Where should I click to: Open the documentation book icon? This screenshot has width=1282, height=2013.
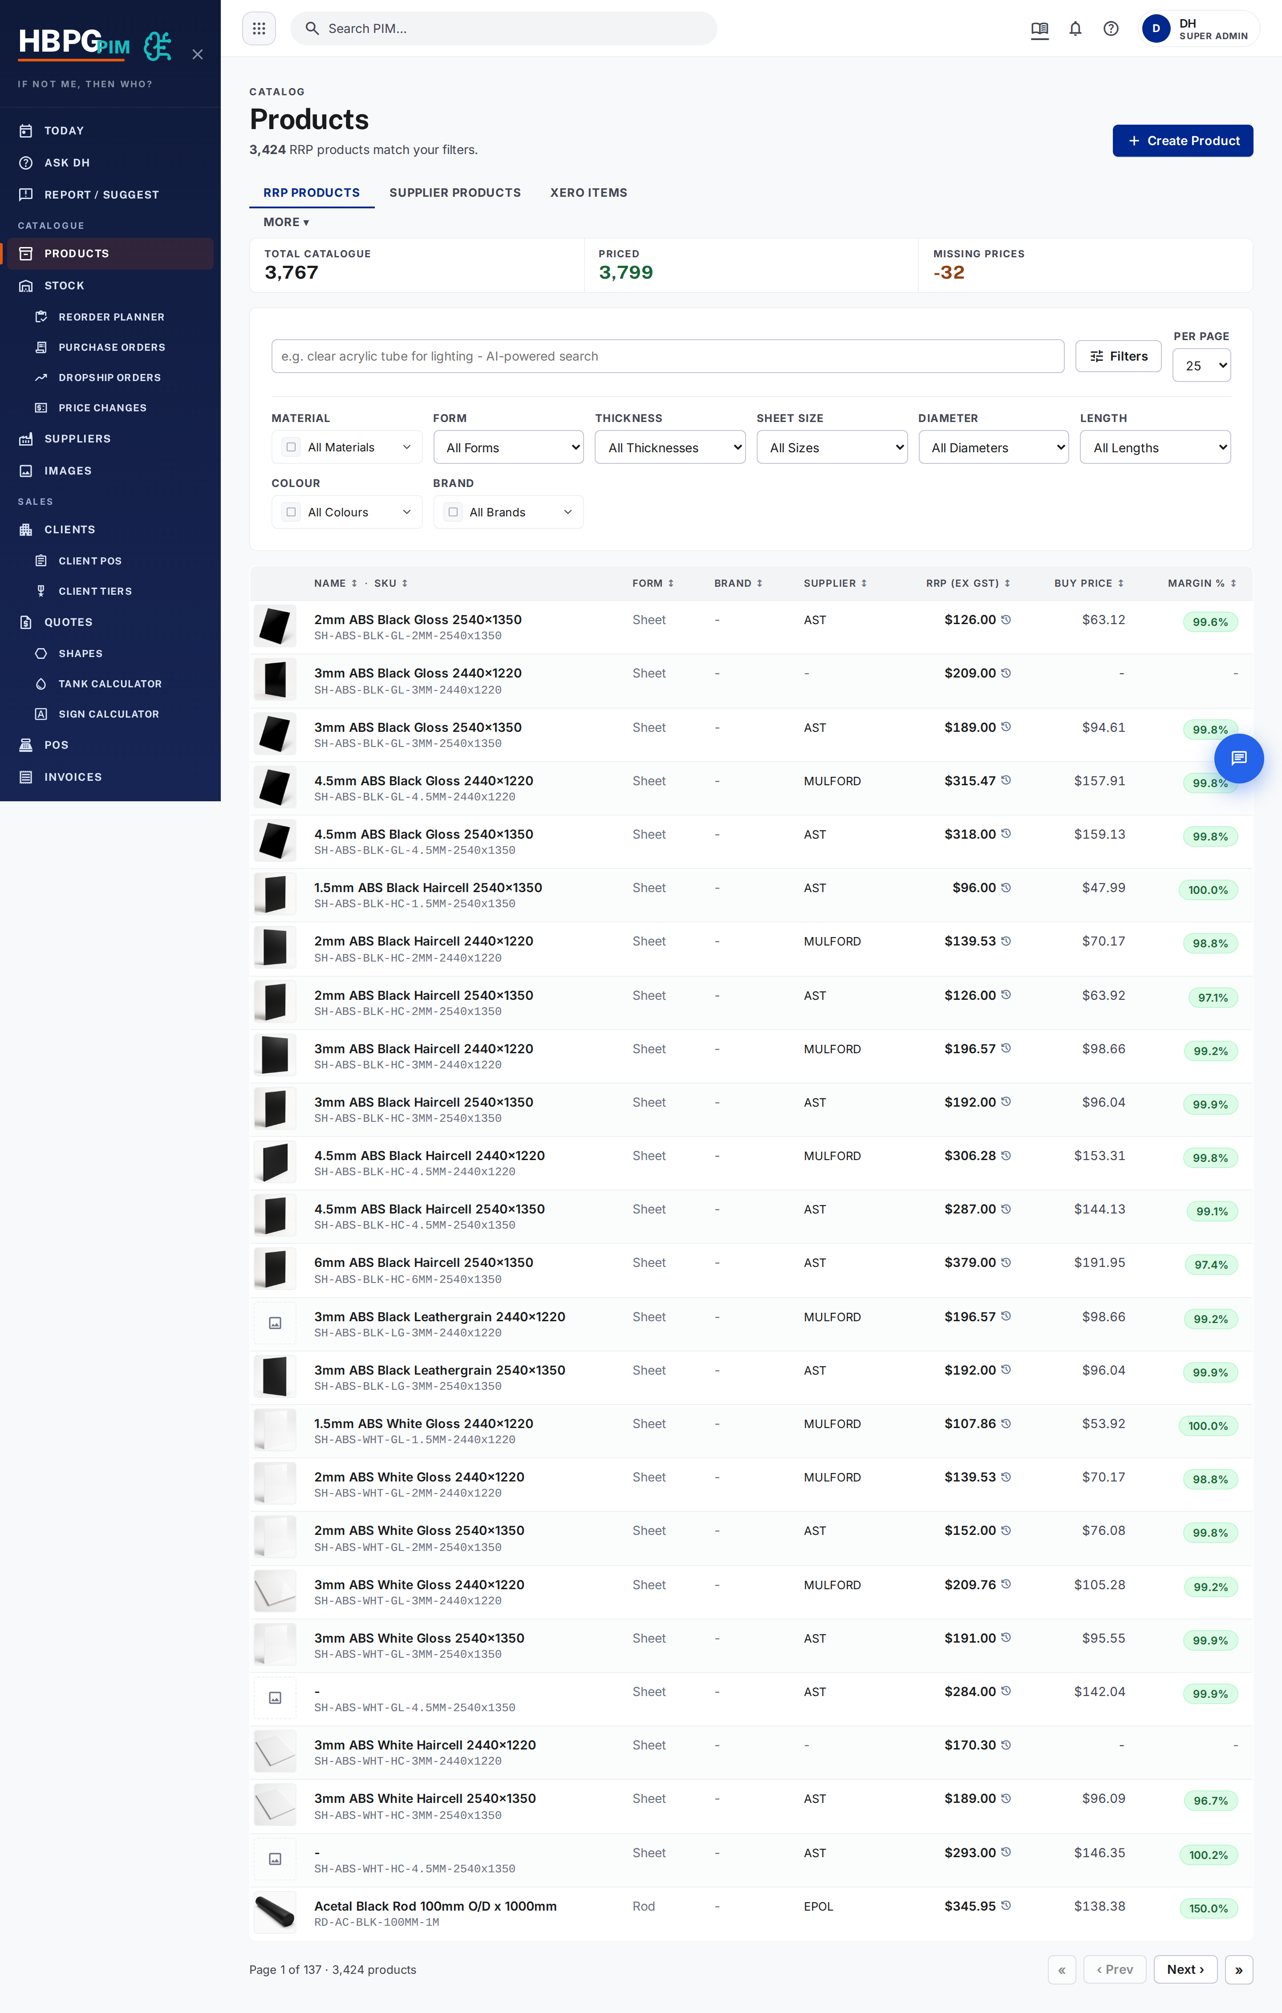(x=1039, y=29)
